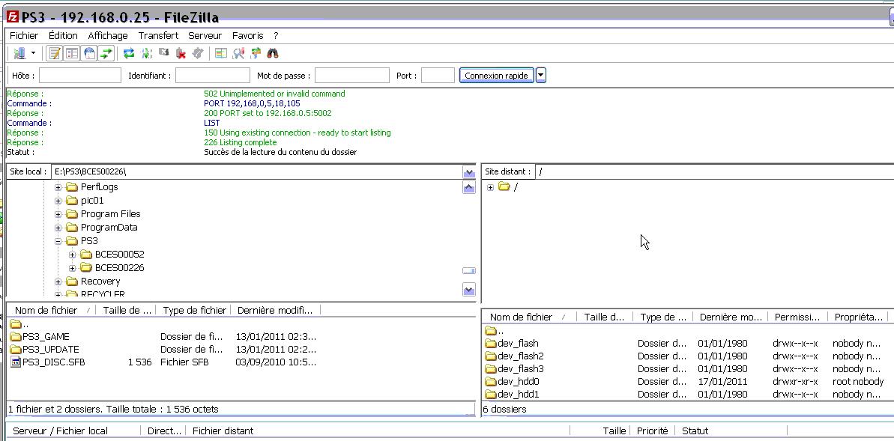Click the FileZilla logo in title bar

13,16
